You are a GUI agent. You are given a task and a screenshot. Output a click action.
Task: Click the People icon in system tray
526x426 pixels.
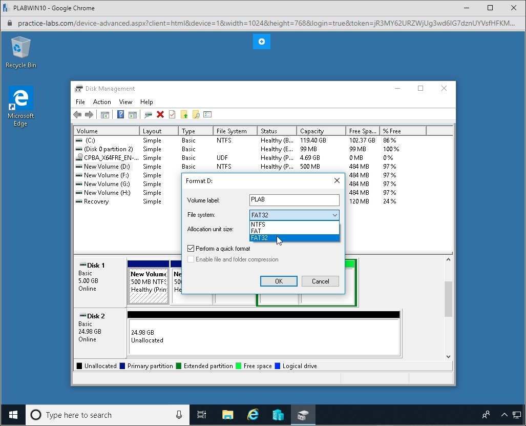pyautogui.click(x=486, y=415)
